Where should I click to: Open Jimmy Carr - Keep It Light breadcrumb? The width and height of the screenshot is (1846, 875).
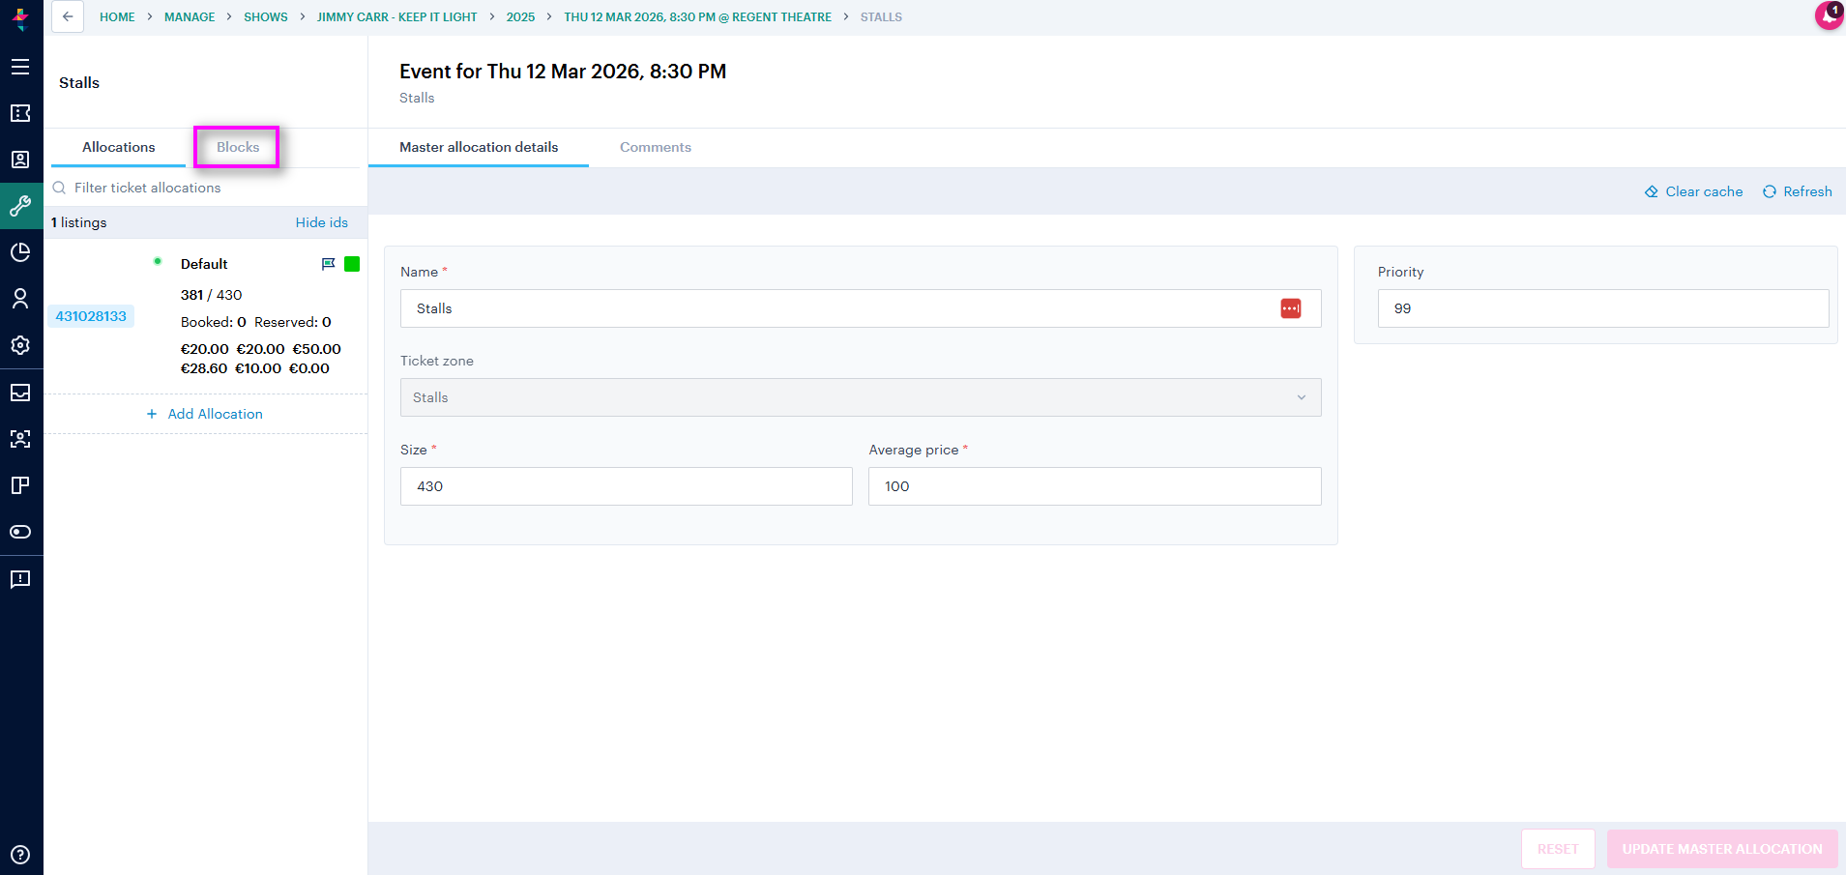396,17
